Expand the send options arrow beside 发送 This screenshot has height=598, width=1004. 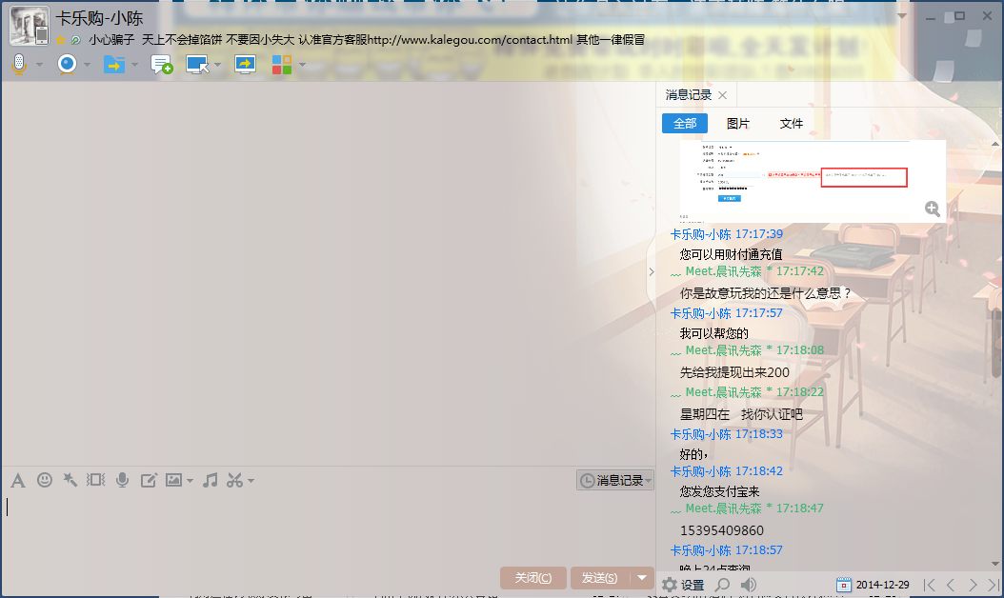point(642,578)
